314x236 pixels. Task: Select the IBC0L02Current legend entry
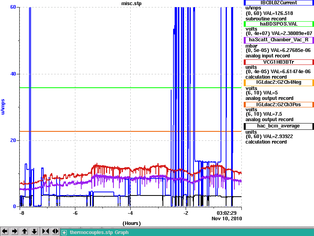(279, 3)
